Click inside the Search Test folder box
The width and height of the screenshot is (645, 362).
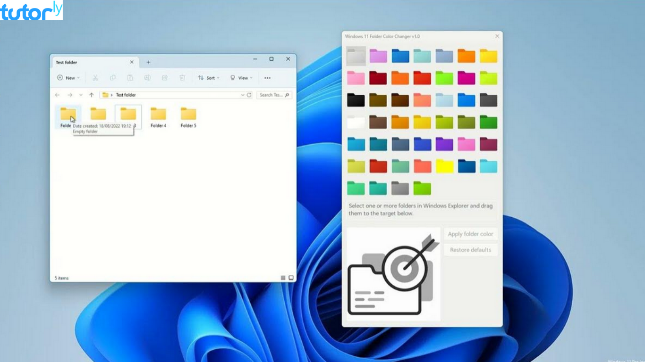click(273, 94)
